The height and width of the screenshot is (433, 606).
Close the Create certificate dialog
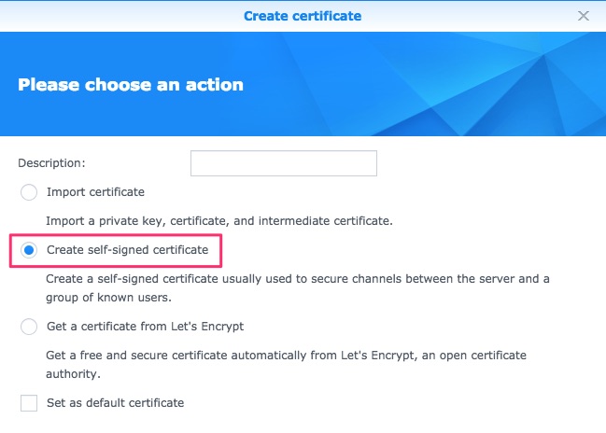[x=583, y=16]
